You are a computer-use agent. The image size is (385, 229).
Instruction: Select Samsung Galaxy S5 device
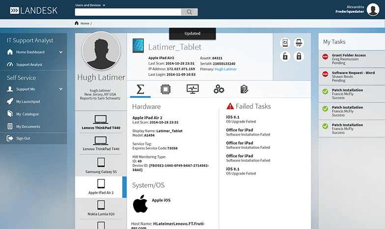point(100,166)
